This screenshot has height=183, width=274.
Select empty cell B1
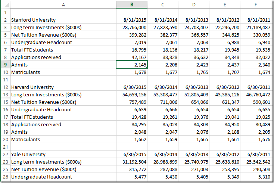[132, 12]
